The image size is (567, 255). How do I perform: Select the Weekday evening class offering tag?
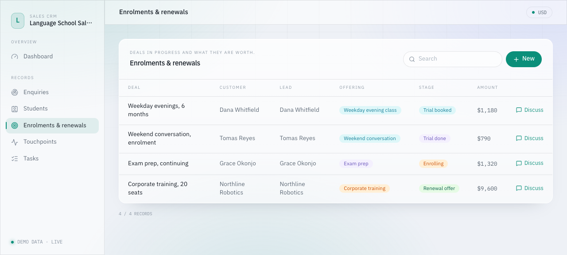[x=370, y=110]
